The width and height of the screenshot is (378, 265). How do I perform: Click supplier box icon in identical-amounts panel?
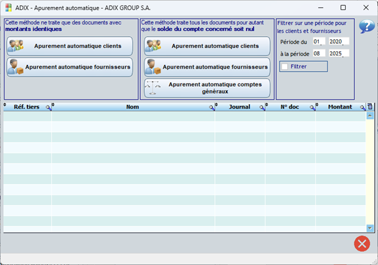point(15,67)
